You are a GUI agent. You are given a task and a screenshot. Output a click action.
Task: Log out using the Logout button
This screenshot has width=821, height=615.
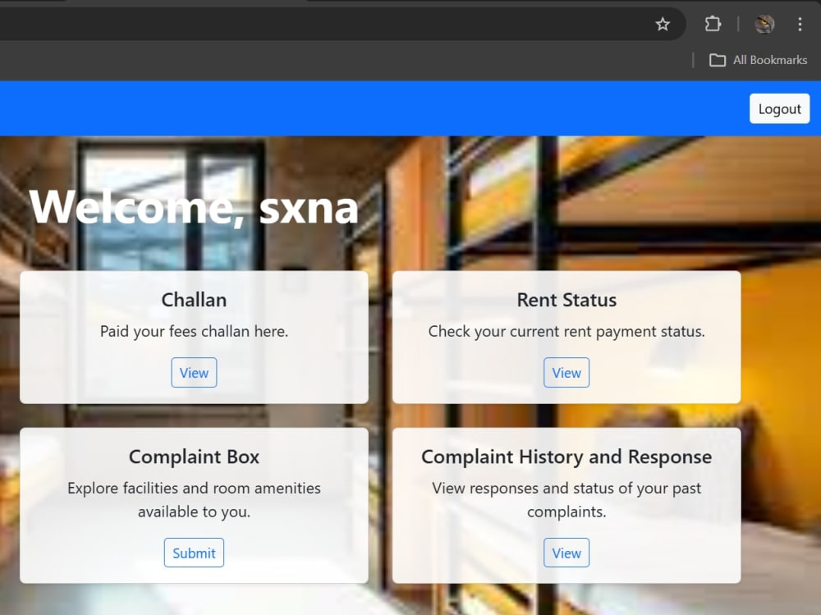[779, 108]
